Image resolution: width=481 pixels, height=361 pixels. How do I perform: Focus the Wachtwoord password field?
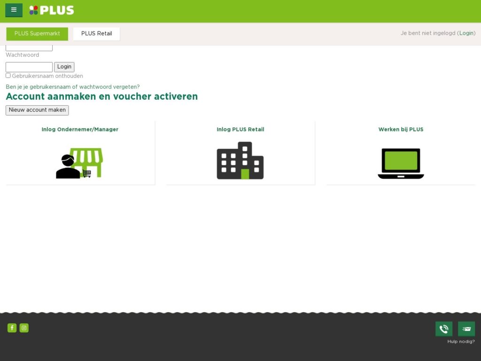29,67
